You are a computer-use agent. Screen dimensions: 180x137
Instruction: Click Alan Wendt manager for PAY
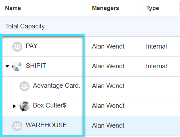pos(108,46)
